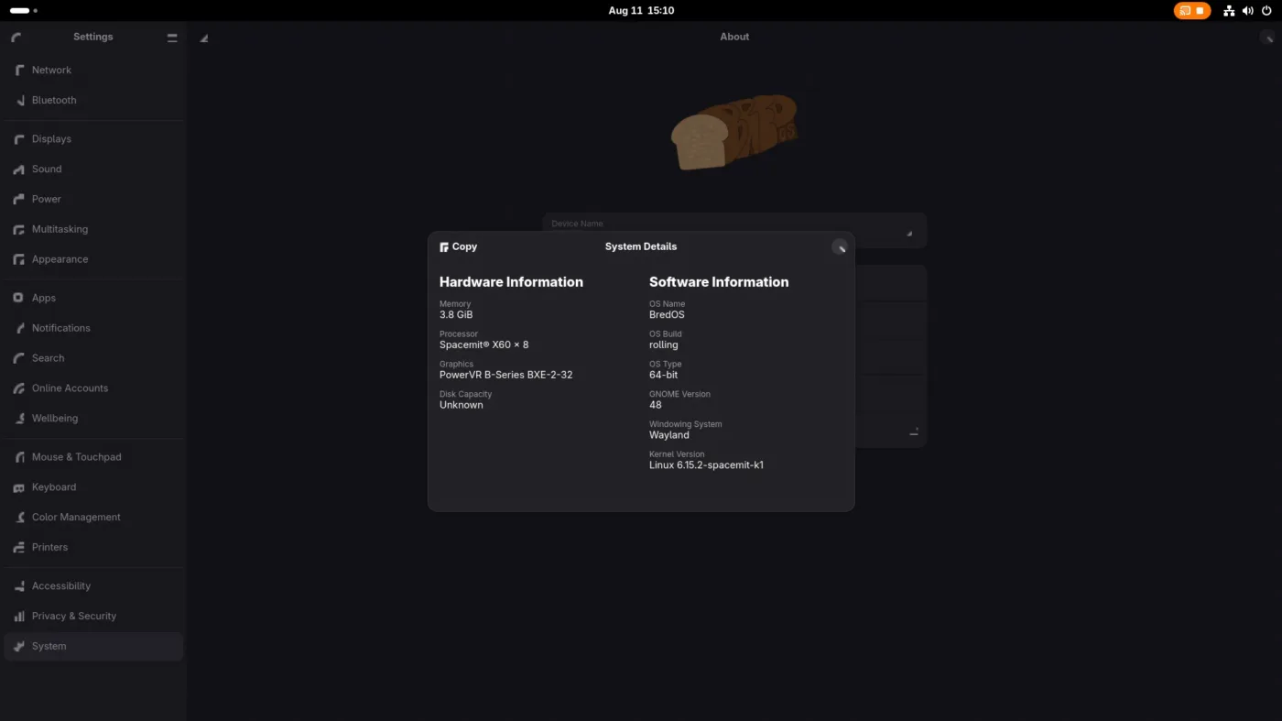Open the Power settings icon
This screenshot has height=721, width=1282.
click(18, 200)
